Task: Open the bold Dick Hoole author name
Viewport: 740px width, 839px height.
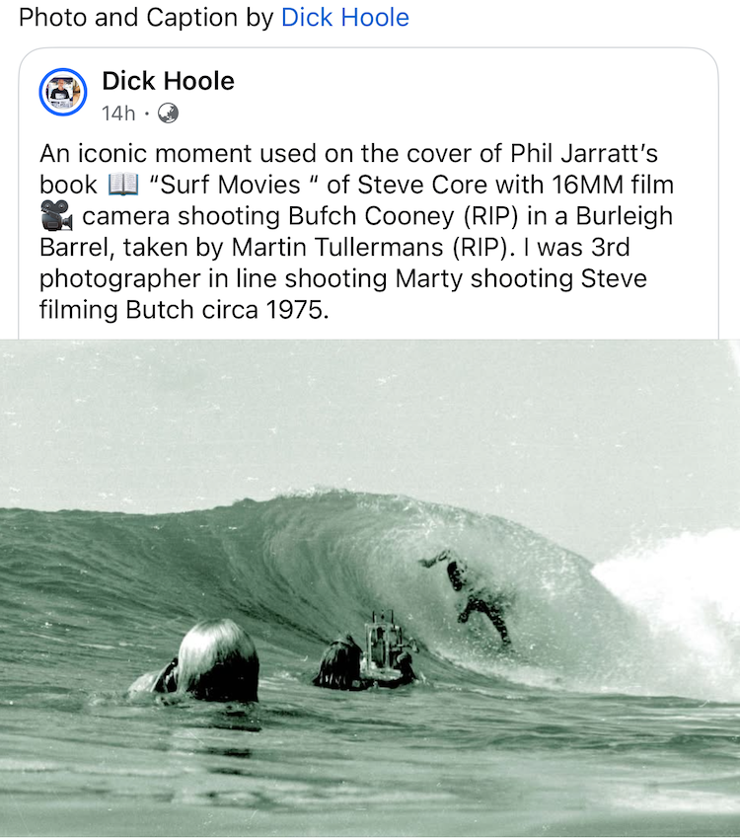Action: click(168, 81)
